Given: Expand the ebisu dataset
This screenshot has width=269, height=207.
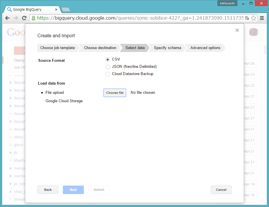Looking at the screenshot, I should [x=11, y=137].
